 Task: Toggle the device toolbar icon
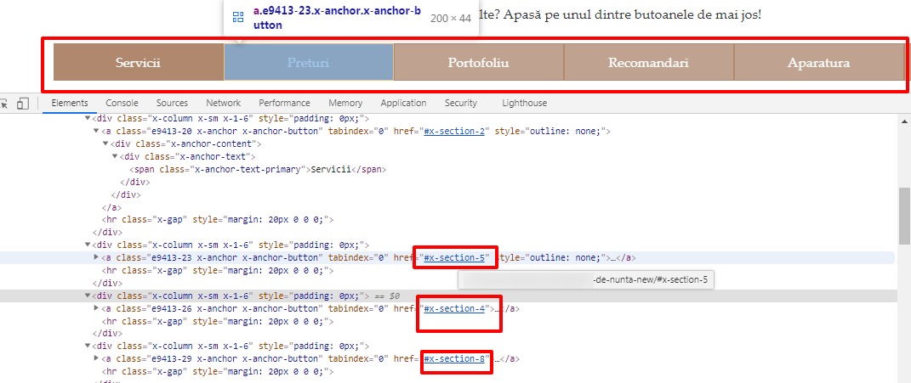23,104
